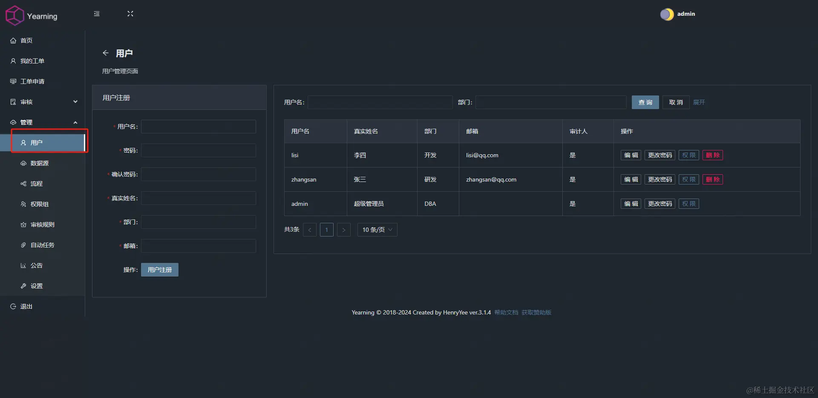Select page 1 in pagination
This screenshot has width=818, height=398.
point(327,230)
